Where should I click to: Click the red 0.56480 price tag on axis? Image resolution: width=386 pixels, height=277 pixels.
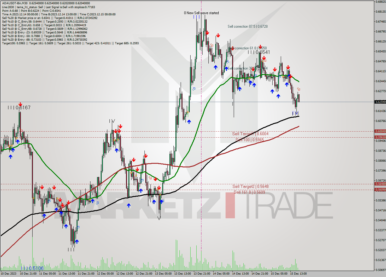coord(380,184)
